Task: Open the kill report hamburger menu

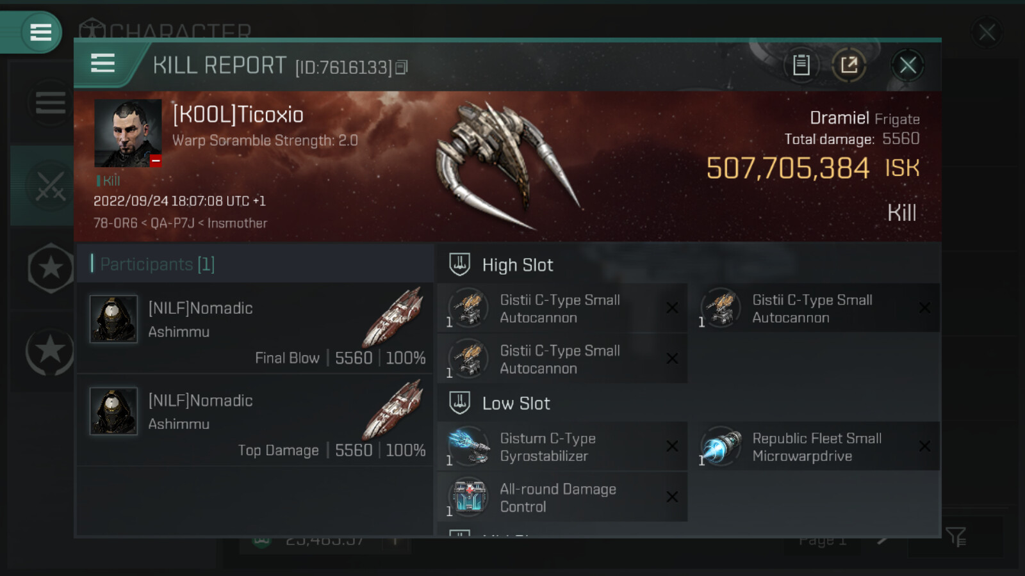Action: pyautogui.click(x=103, y=63)
